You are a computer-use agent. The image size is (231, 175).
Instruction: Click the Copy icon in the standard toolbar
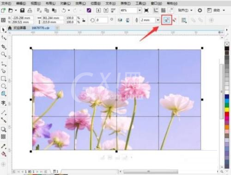[x=47, y=11]
